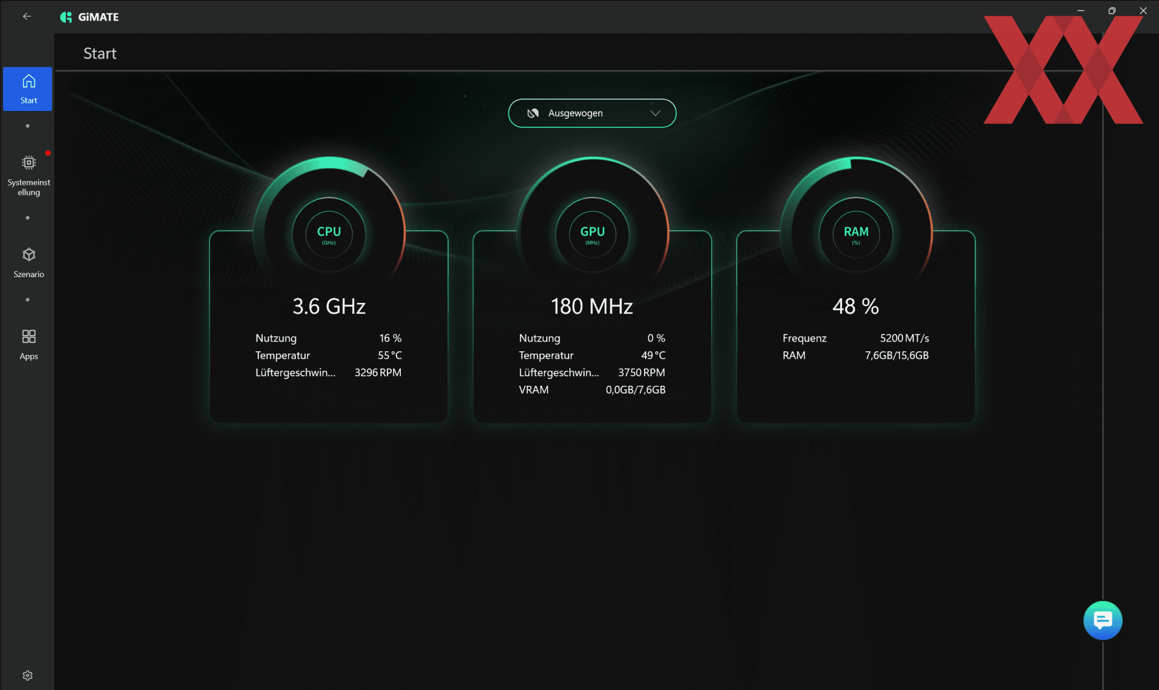Open Systemeinstellung chip icon

point(28,163)
